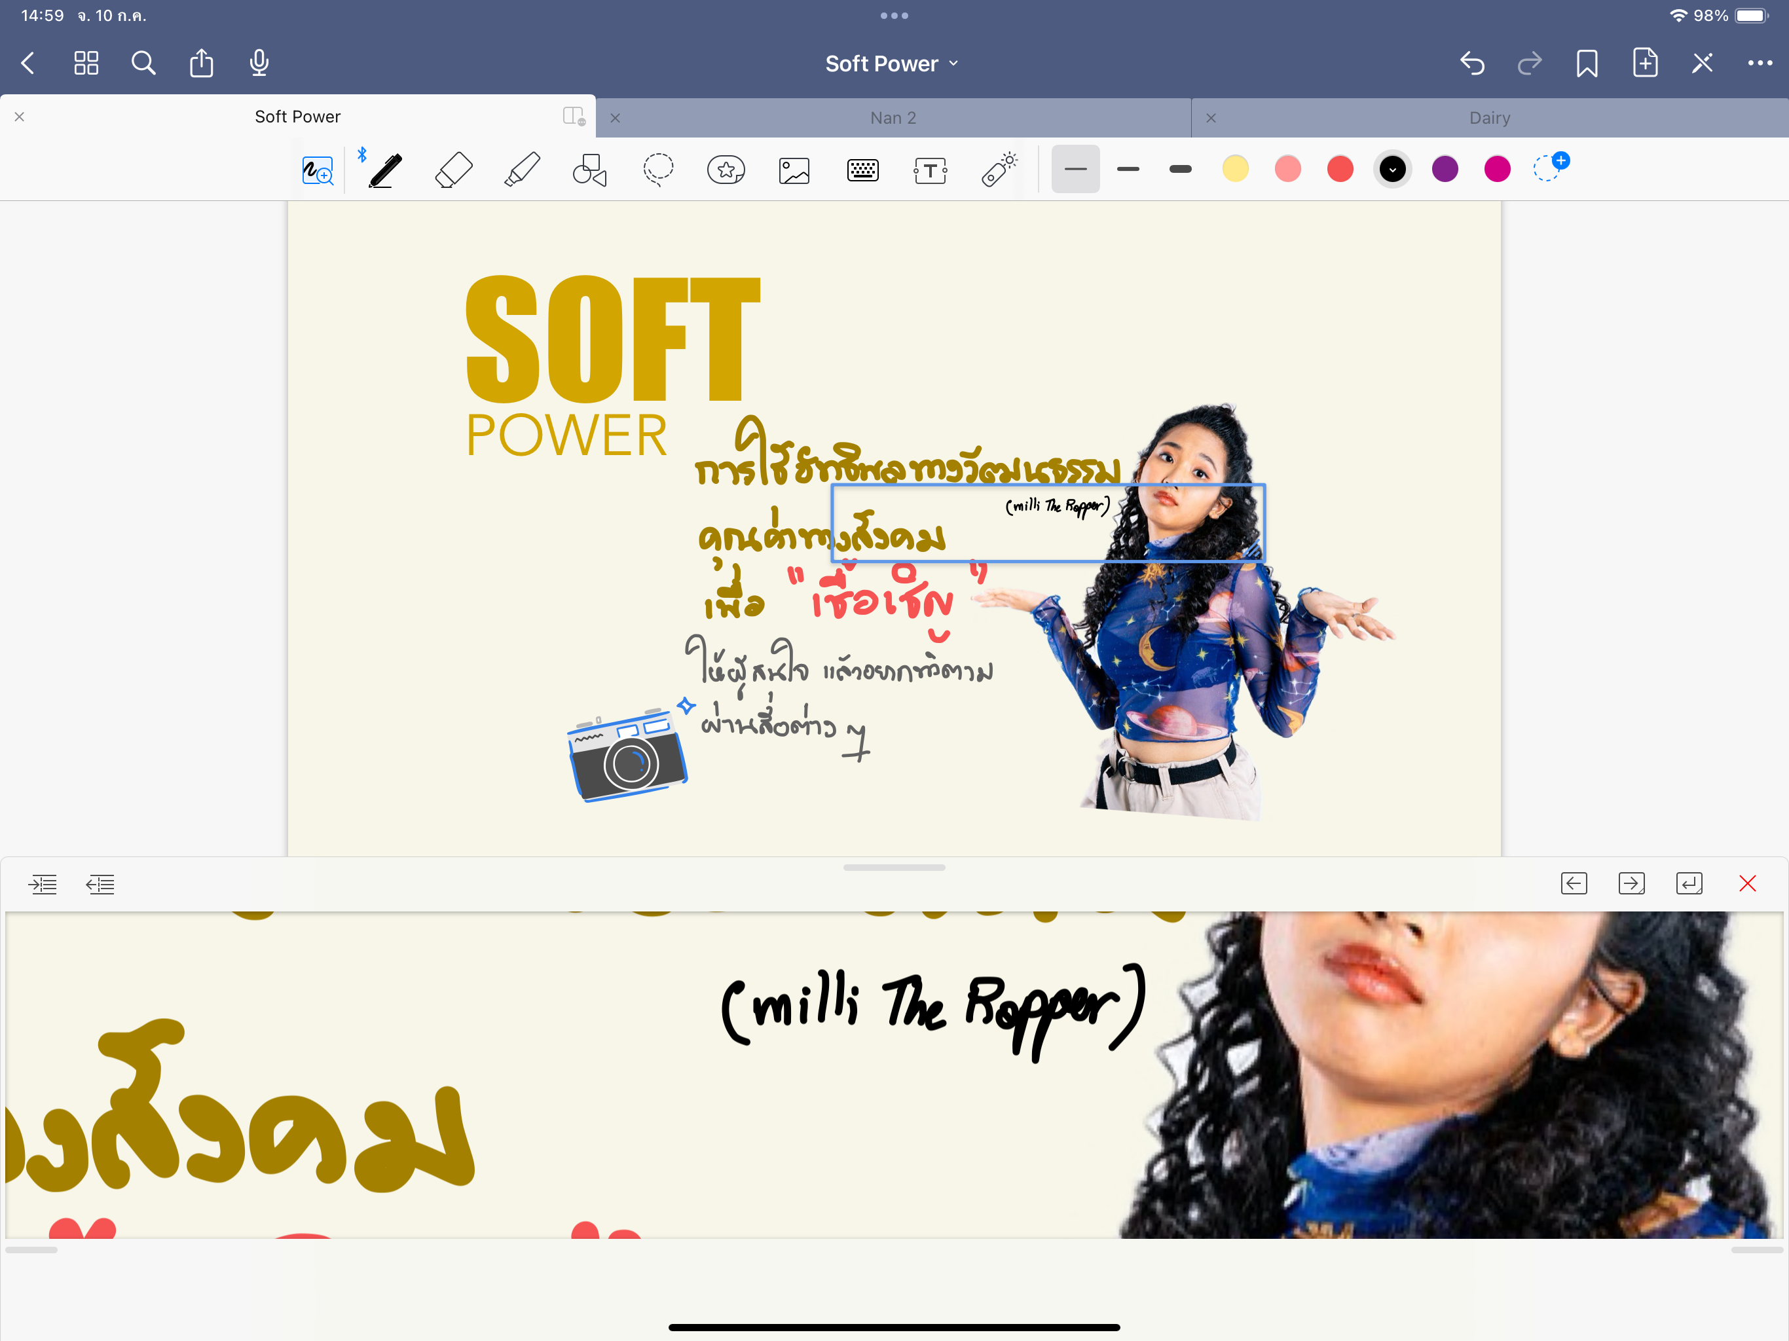
Task: Open the Shapes tool
Action: (589, 171)
